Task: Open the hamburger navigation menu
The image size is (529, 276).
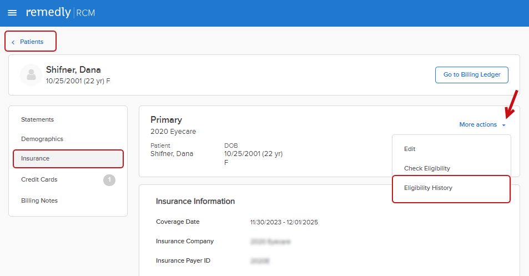Action: pyautogui.click(x=12, y=13)
